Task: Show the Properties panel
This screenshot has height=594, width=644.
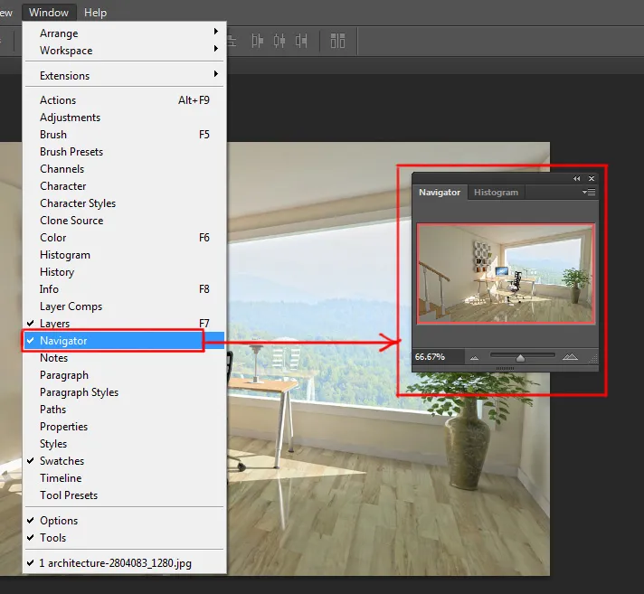Action: click(x=125, y=427)
